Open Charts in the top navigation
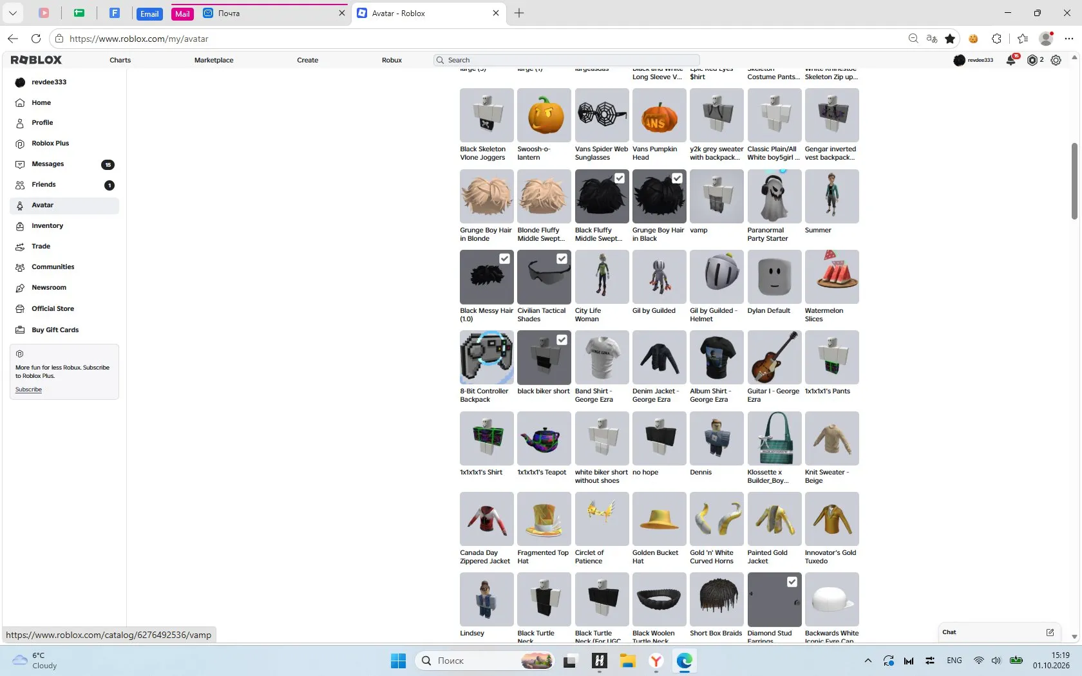1082x676 pixels. (x=120, y=60)
